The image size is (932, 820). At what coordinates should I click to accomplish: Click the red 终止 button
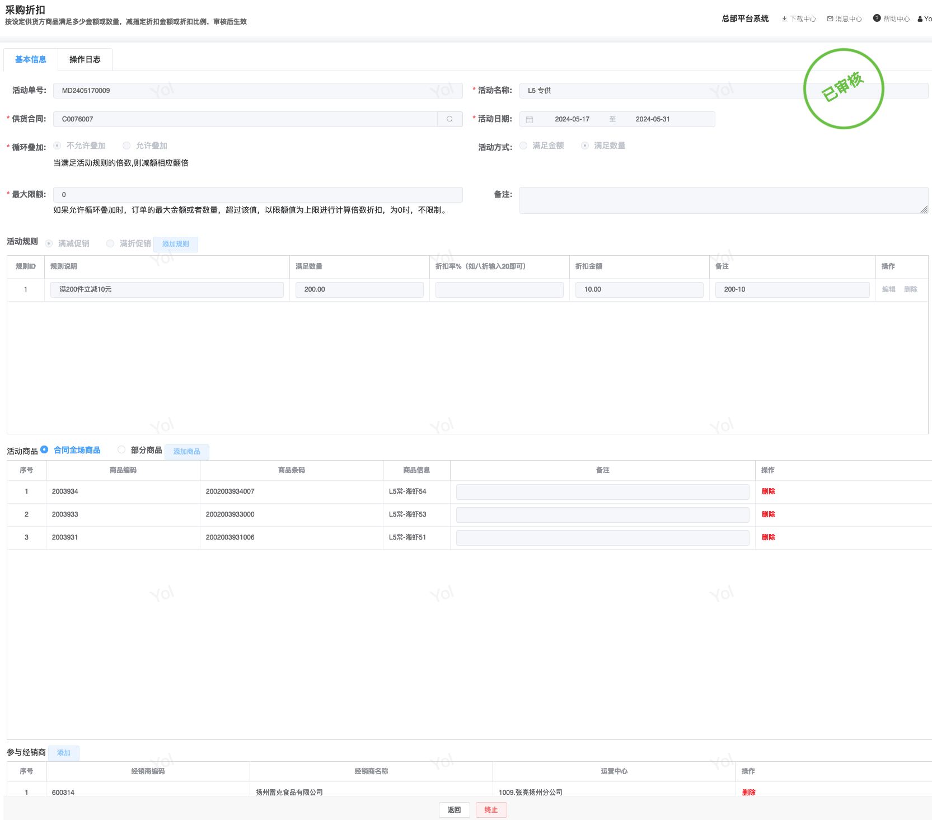pyautogui.click(x=491, y=809)
